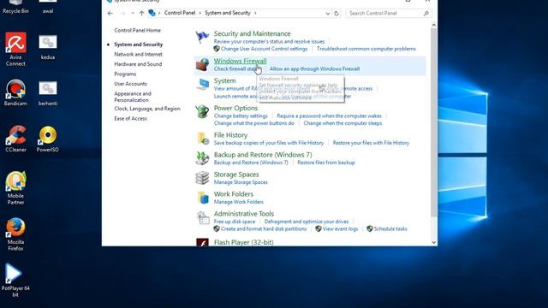Click the back arrow in Control Panel
The width and height of the screenshot is (548, 308).
(x=110, y=14)
